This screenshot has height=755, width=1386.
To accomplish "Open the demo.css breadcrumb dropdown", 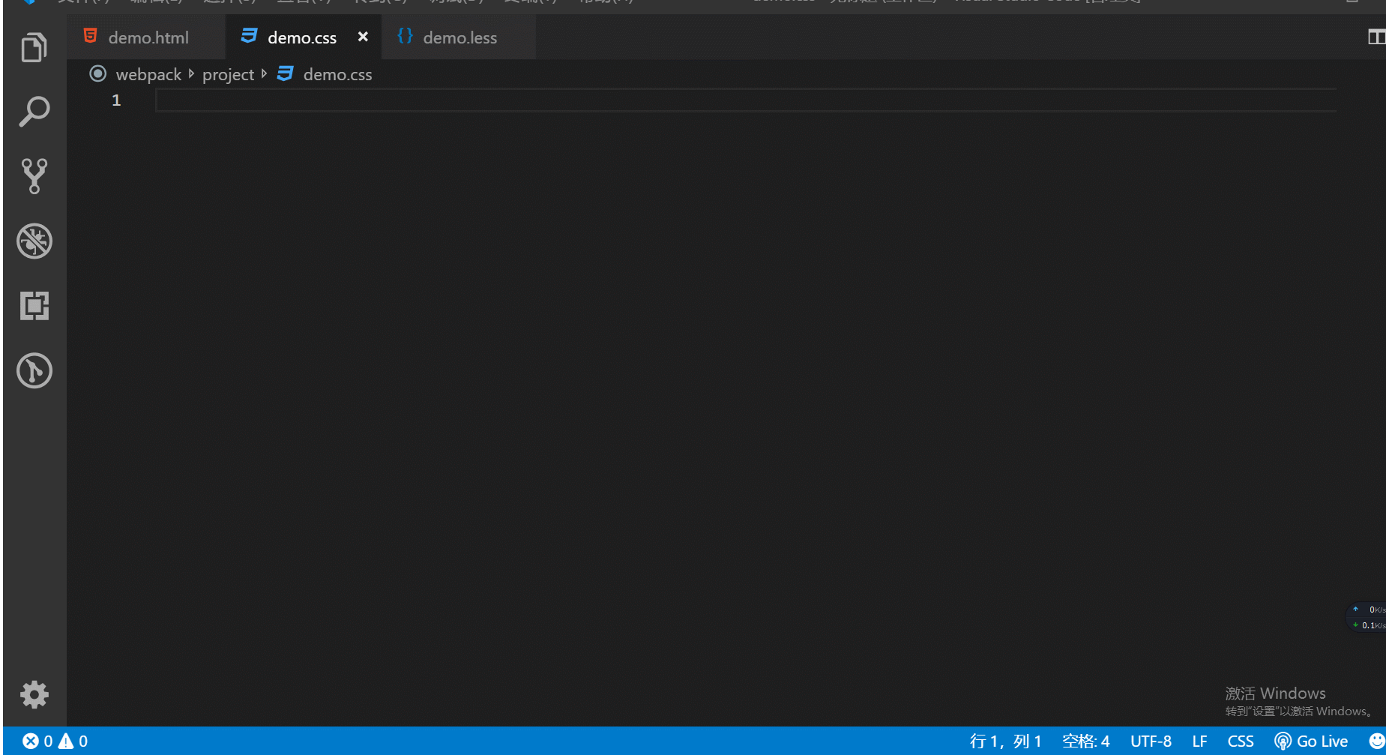I will (337, 73).
